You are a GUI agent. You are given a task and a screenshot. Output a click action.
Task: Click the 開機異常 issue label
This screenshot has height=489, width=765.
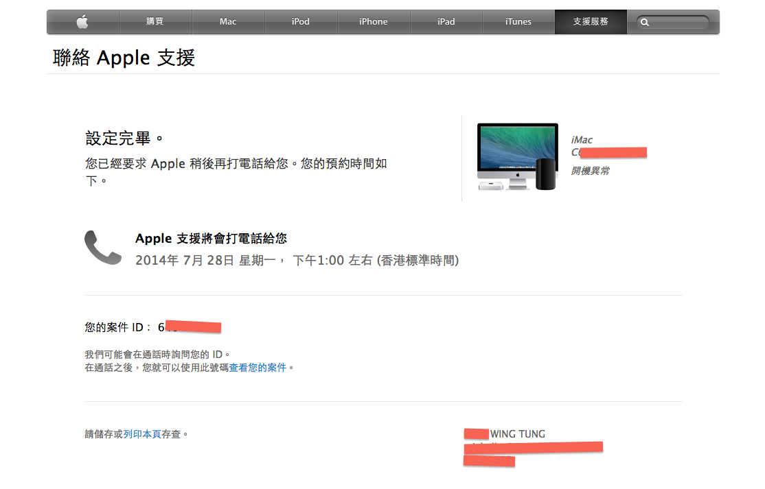(591, 171)
